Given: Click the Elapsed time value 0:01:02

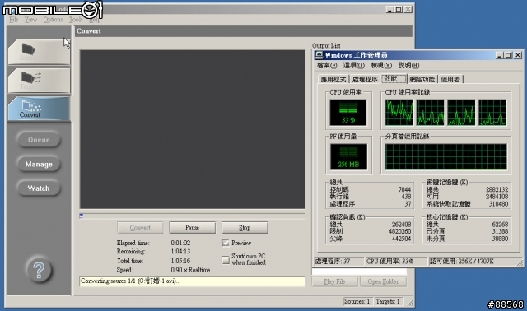Looking at the screenshot, I should click(x=180, y=243).
